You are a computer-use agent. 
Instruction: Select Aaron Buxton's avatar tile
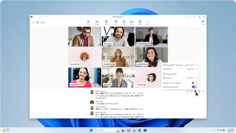(x=85, y=57)
